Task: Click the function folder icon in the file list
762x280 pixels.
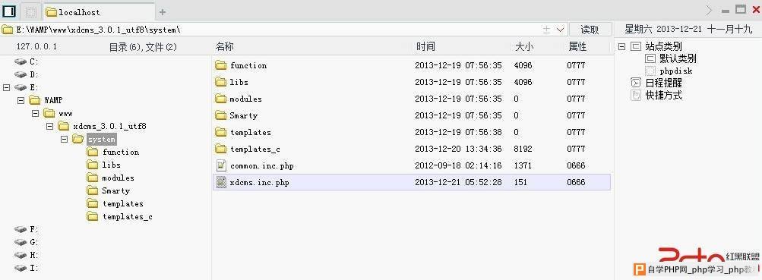Action: tap(221, 65)
